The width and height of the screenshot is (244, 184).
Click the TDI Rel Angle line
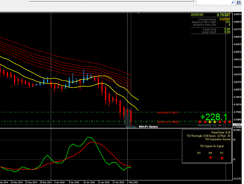(x=208, y=136)
